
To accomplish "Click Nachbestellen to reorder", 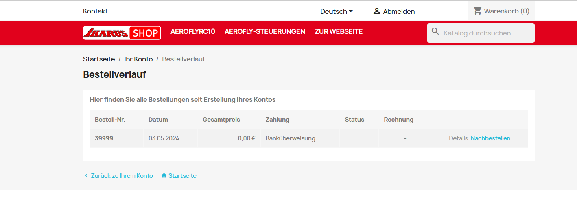I will (x=490, y=138).
